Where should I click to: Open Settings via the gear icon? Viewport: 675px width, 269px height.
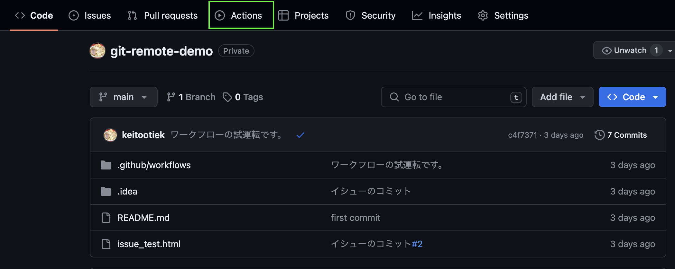(x=483, y=15)
